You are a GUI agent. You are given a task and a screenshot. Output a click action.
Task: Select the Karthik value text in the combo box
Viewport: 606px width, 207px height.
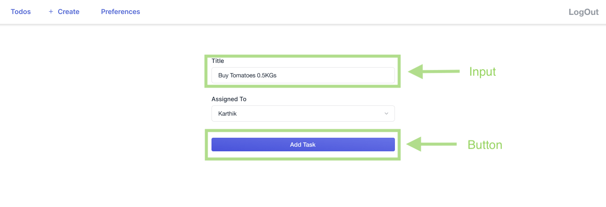227,114
